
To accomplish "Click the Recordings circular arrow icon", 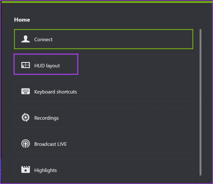I will [26, 118].
